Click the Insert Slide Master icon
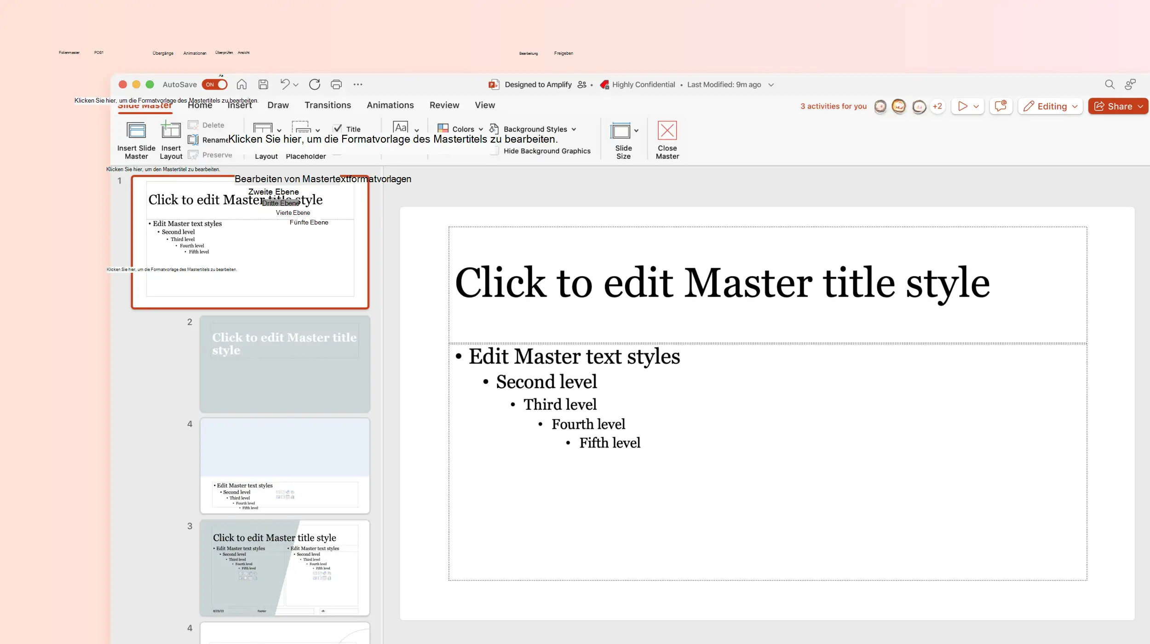1150x644 pixels. [x=136, y=131]
